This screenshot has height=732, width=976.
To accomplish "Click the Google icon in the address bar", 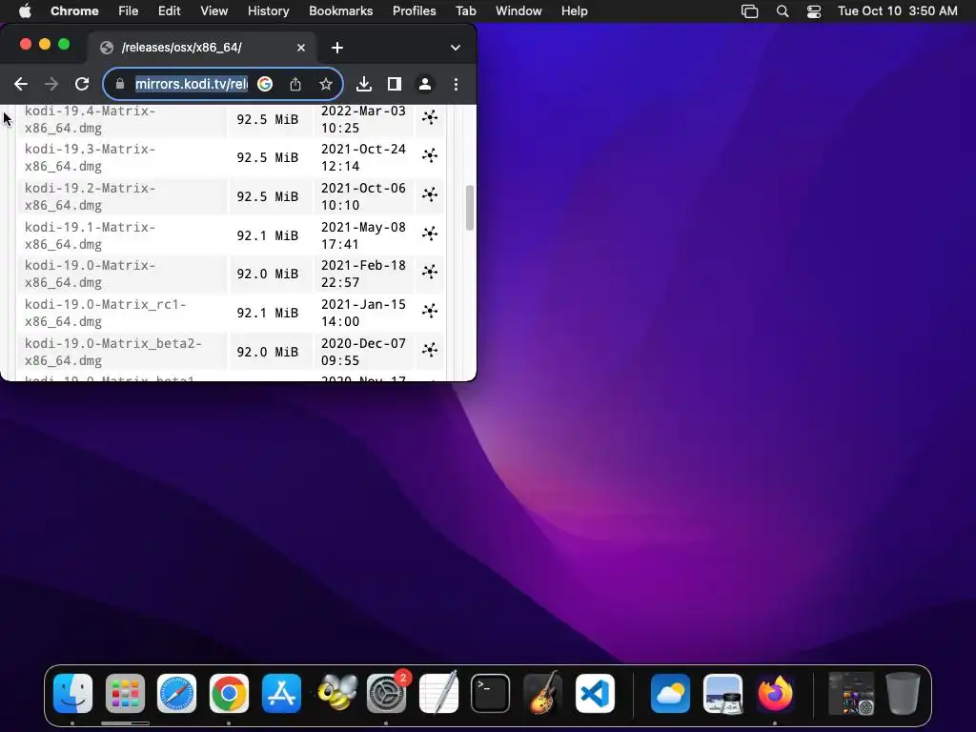I will click(x=265, y=84).
